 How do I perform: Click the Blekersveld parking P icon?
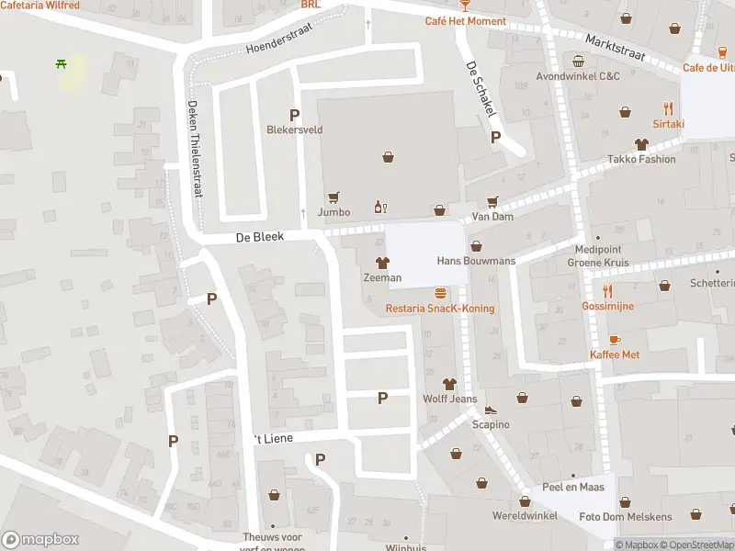[x=294, y=115]
